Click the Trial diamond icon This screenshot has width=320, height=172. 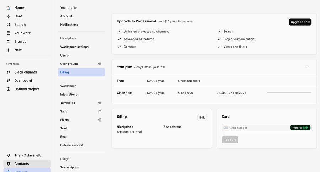tap(9, 155)
